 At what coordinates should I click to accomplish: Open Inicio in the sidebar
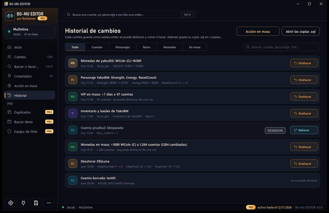pos(30,47)
